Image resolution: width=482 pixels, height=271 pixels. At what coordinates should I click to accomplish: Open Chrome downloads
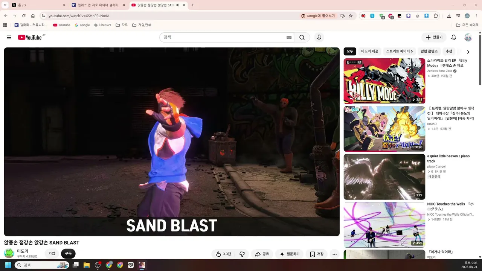point(449,16)
